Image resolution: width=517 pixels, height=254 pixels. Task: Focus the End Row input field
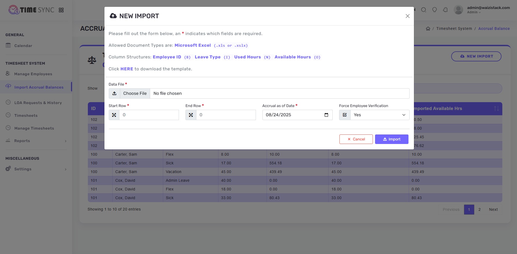click(226, 115)
